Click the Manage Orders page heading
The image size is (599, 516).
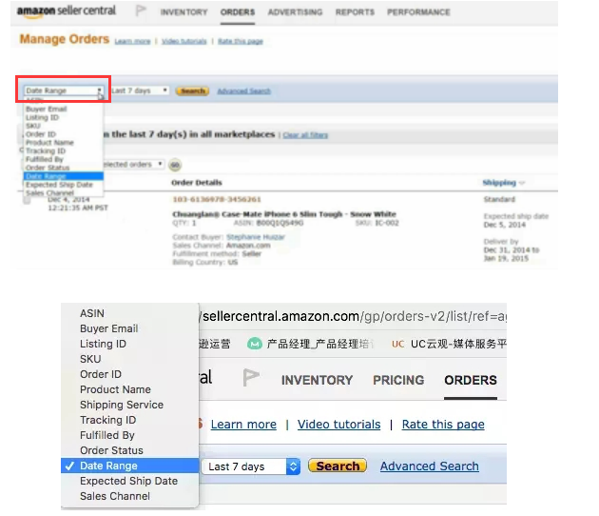(x=65, y=39)
